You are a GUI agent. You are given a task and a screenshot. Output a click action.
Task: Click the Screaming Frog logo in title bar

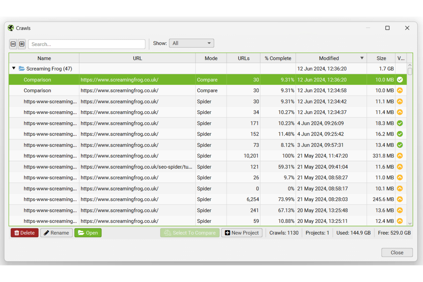pos(11,28)
